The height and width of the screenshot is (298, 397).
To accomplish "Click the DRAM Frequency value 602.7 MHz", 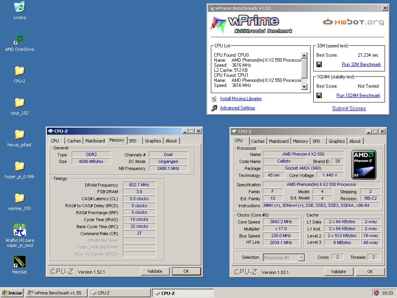I will click(x=139, y=185).
